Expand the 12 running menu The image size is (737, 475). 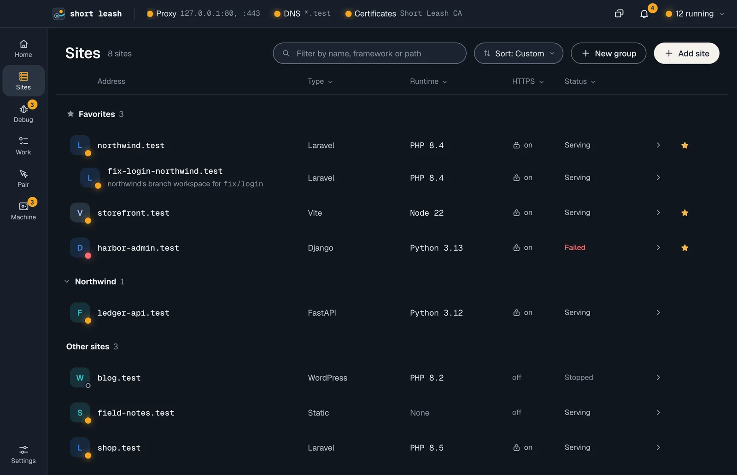click(x=695, y=14)
